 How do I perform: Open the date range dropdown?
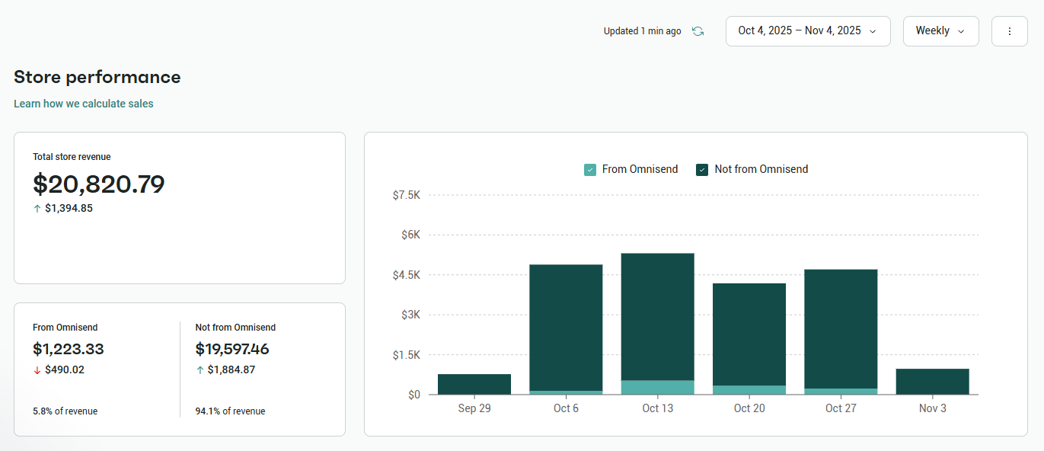click(x=807, y=31)
